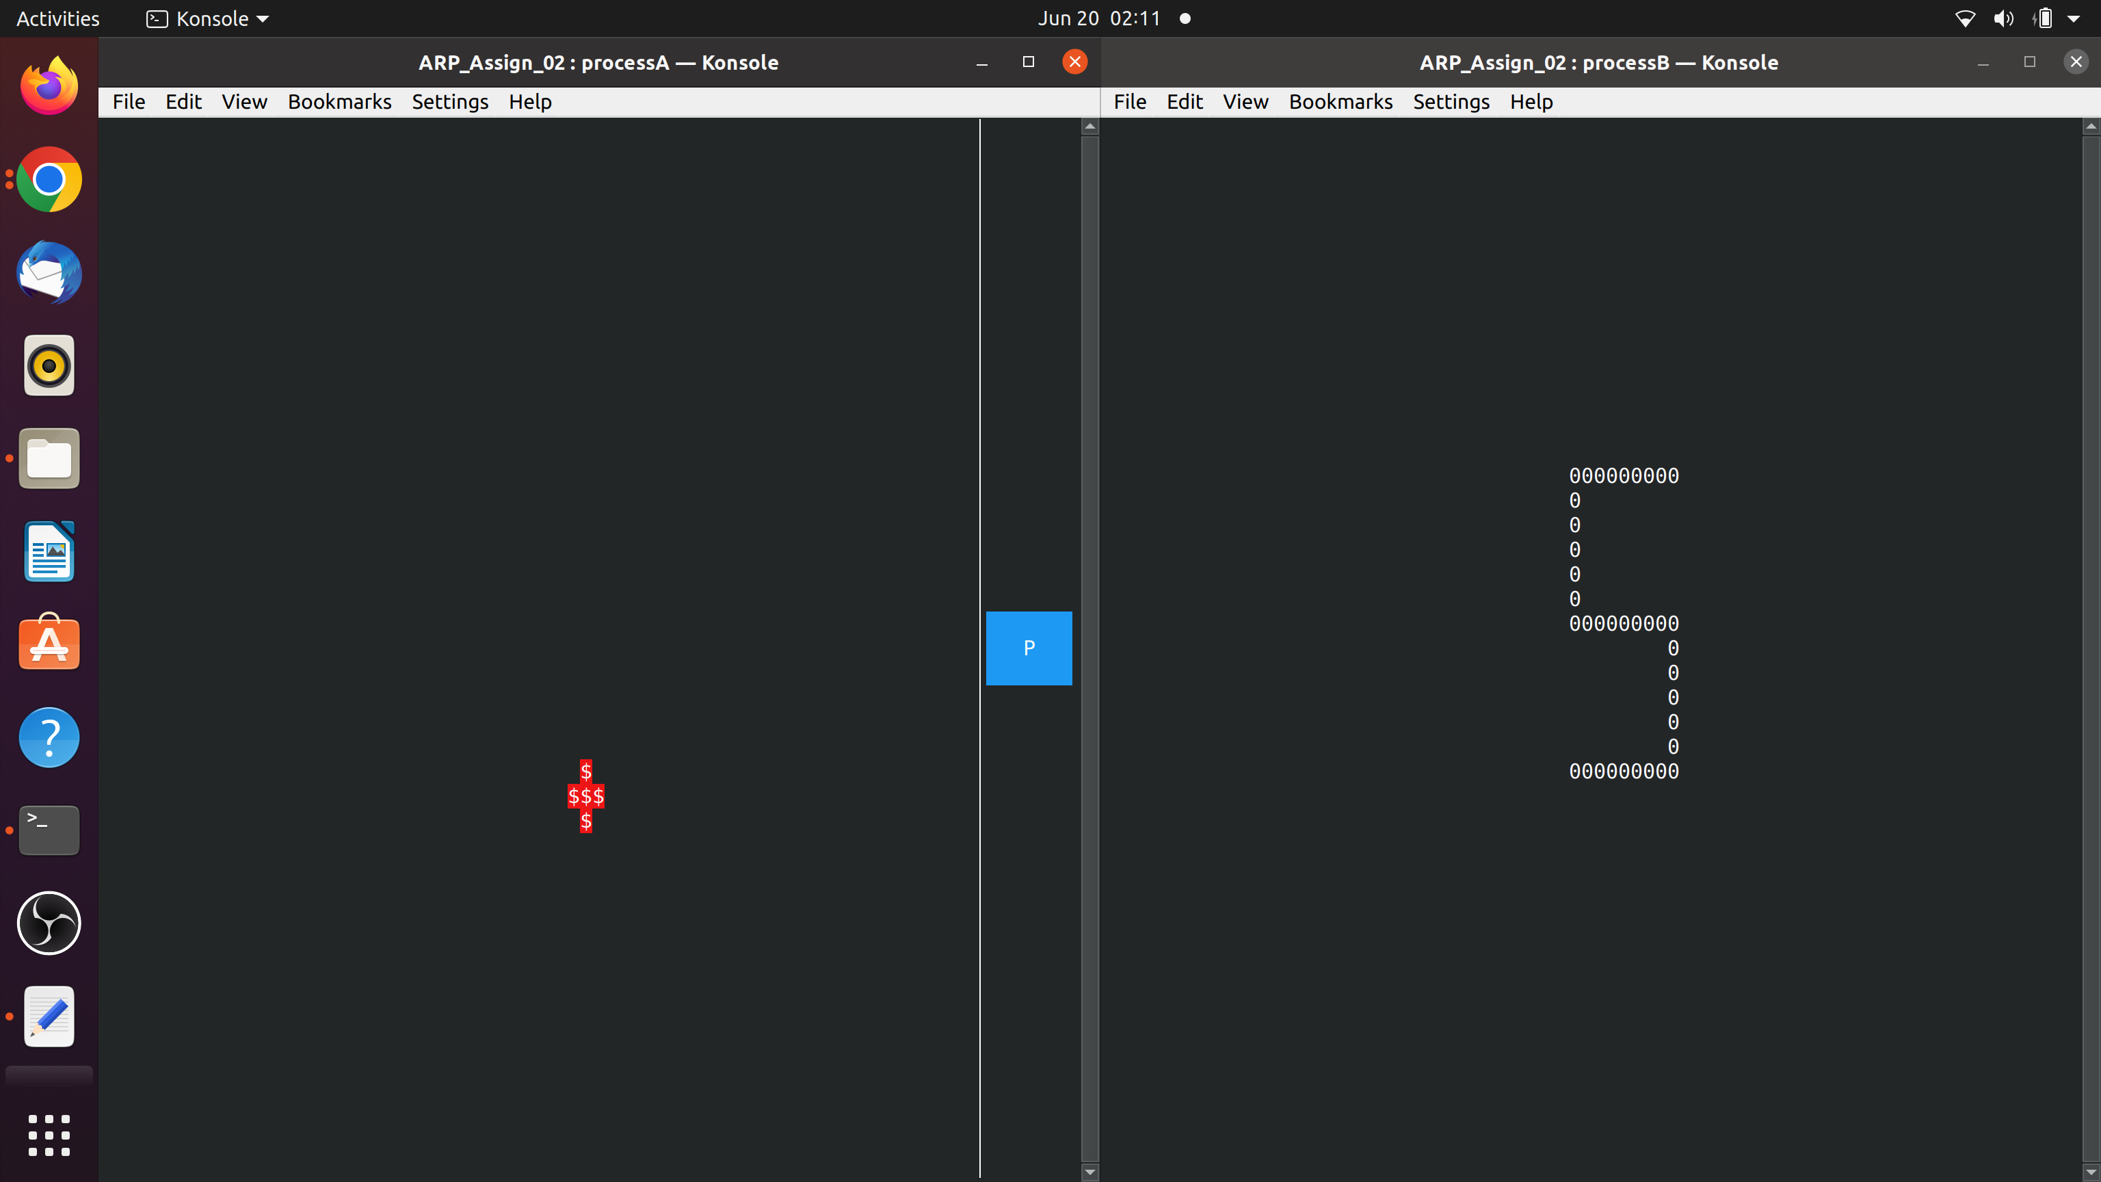Open Thunderbird mail client
This screenshot has height=1182, width=2101.
[48, 272]
